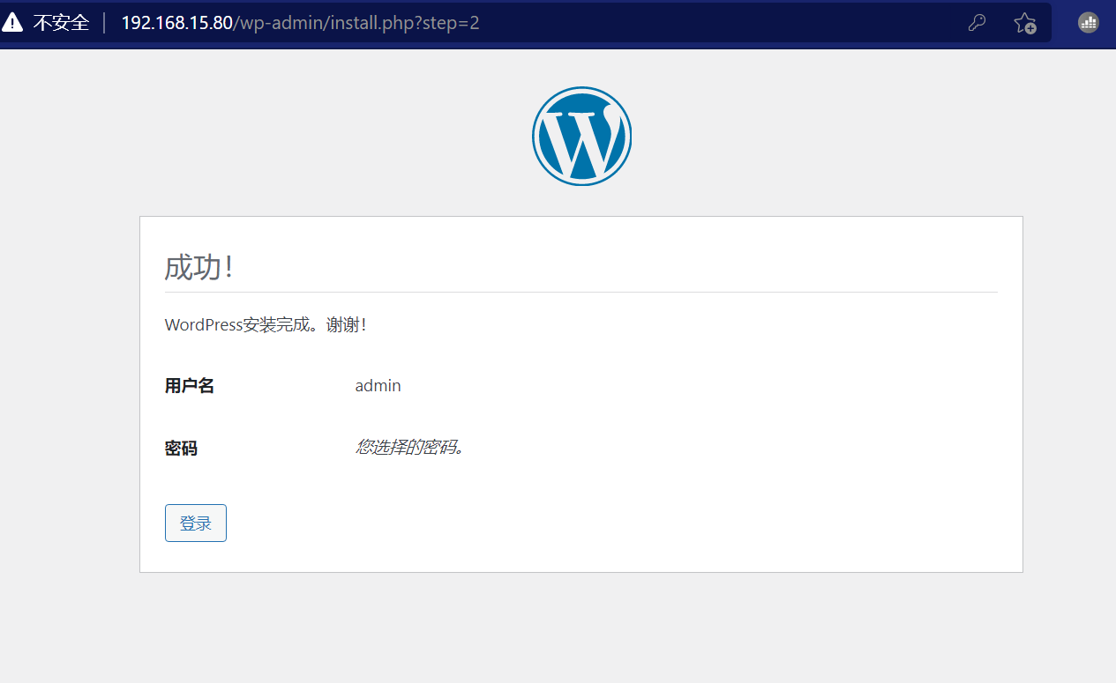Click the 不安全 security label
Viewport: 1116px width, 683px height.
coord(62,23)
